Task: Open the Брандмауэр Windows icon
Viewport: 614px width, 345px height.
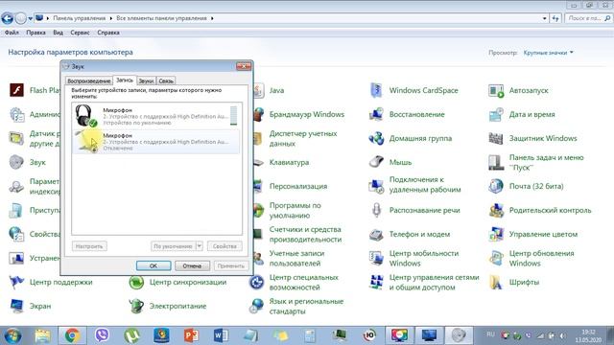Action: 259,114
